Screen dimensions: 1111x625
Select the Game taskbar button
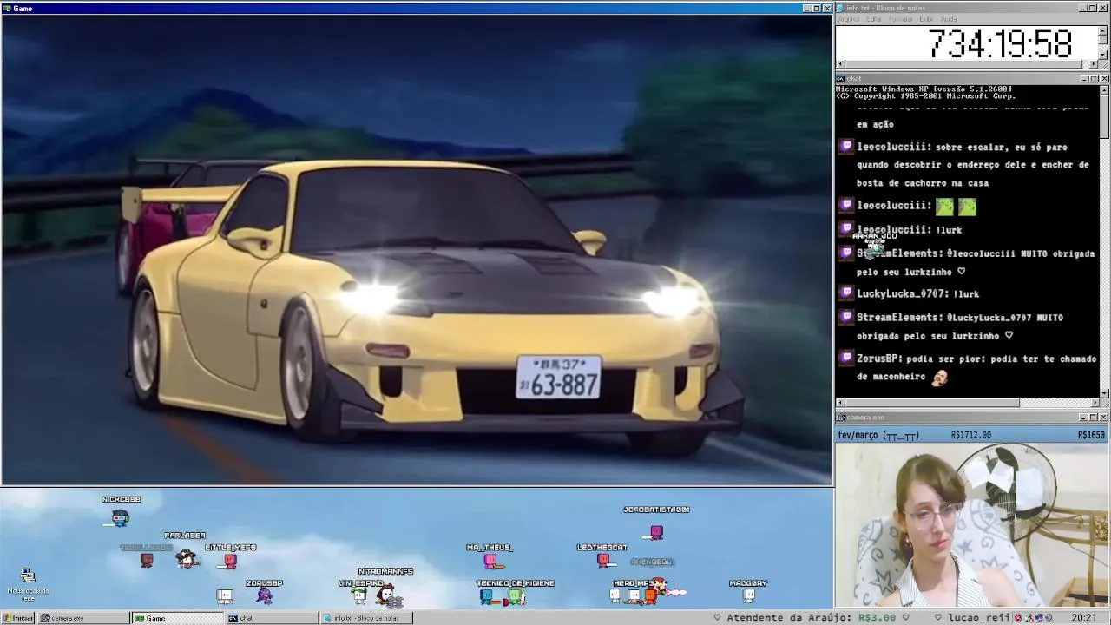pos(177,618)
